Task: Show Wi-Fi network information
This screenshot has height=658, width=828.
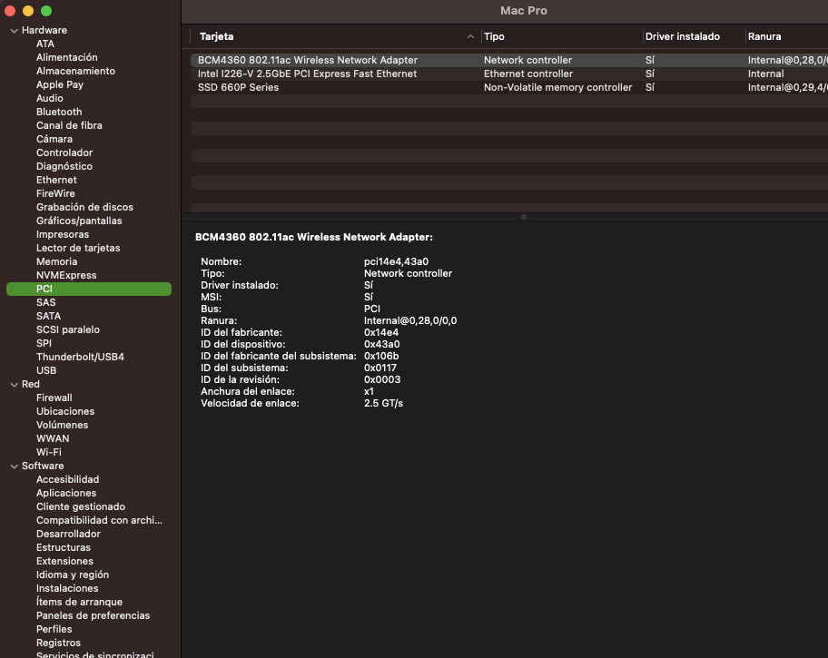Action: coord(49,453)
